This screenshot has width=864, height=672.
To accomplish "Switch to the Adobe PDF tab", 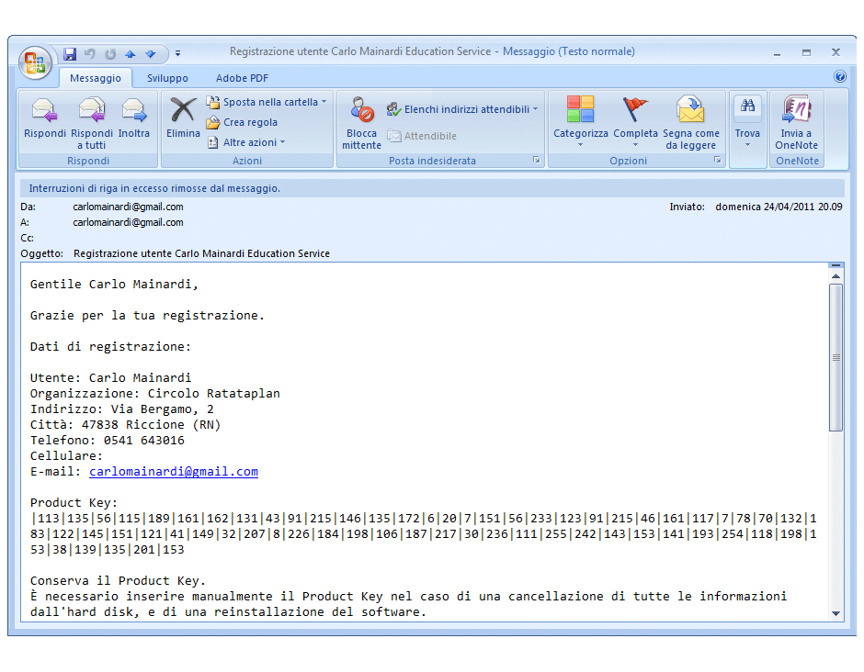I will tap(242, 78).
